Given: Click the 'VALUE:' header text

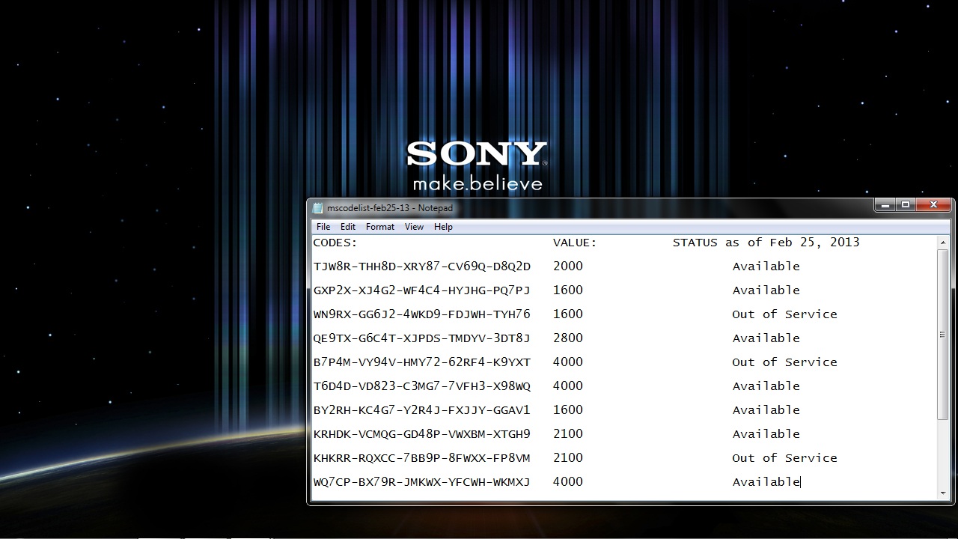Looking at the screenshot, I should click(x=575, y=243).
